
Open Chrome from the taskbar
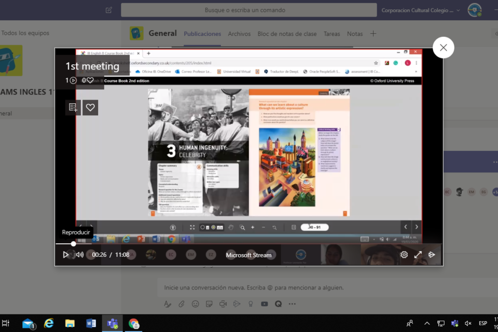click(x=134, y=323)
